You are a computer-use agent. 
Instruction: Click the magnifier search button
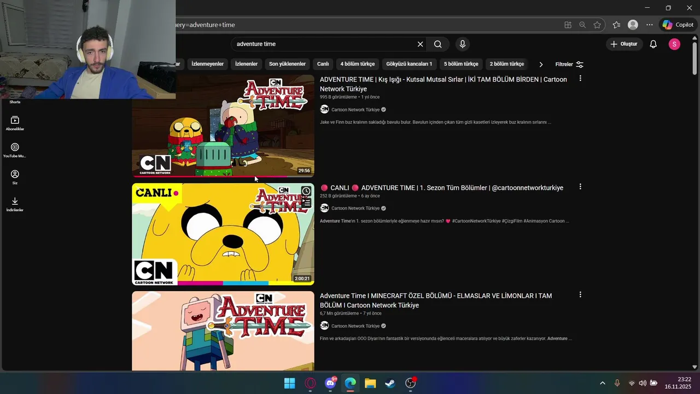pos(438,44)
